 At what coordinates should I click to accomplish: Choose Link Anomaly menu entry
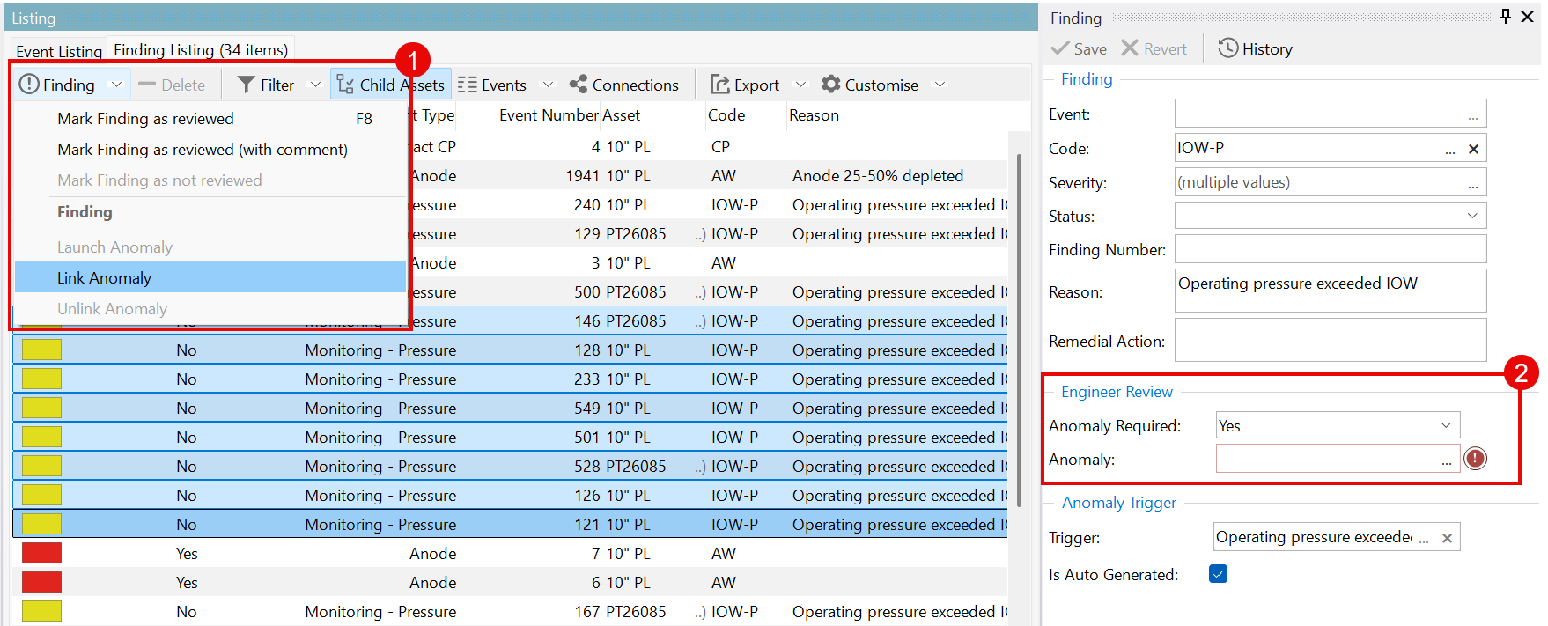click(210, 278)
